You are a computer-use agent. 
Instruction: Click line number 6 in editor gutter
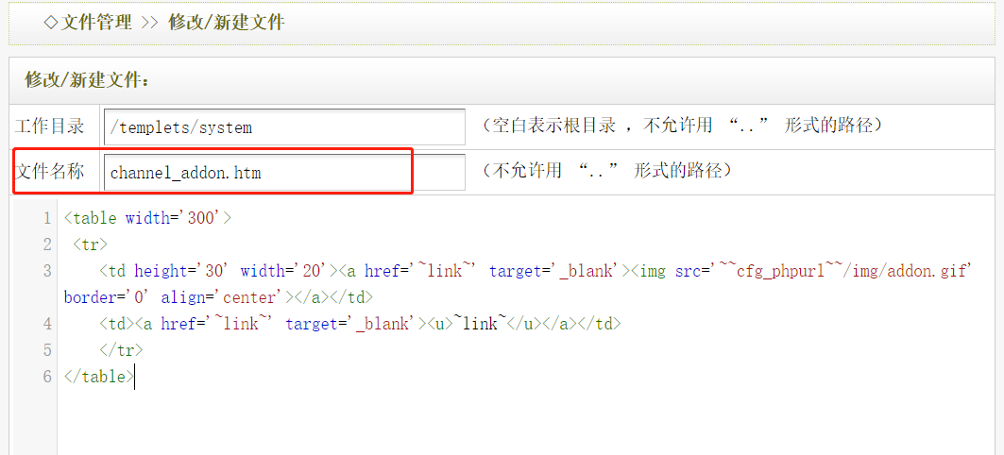(46, 377)
